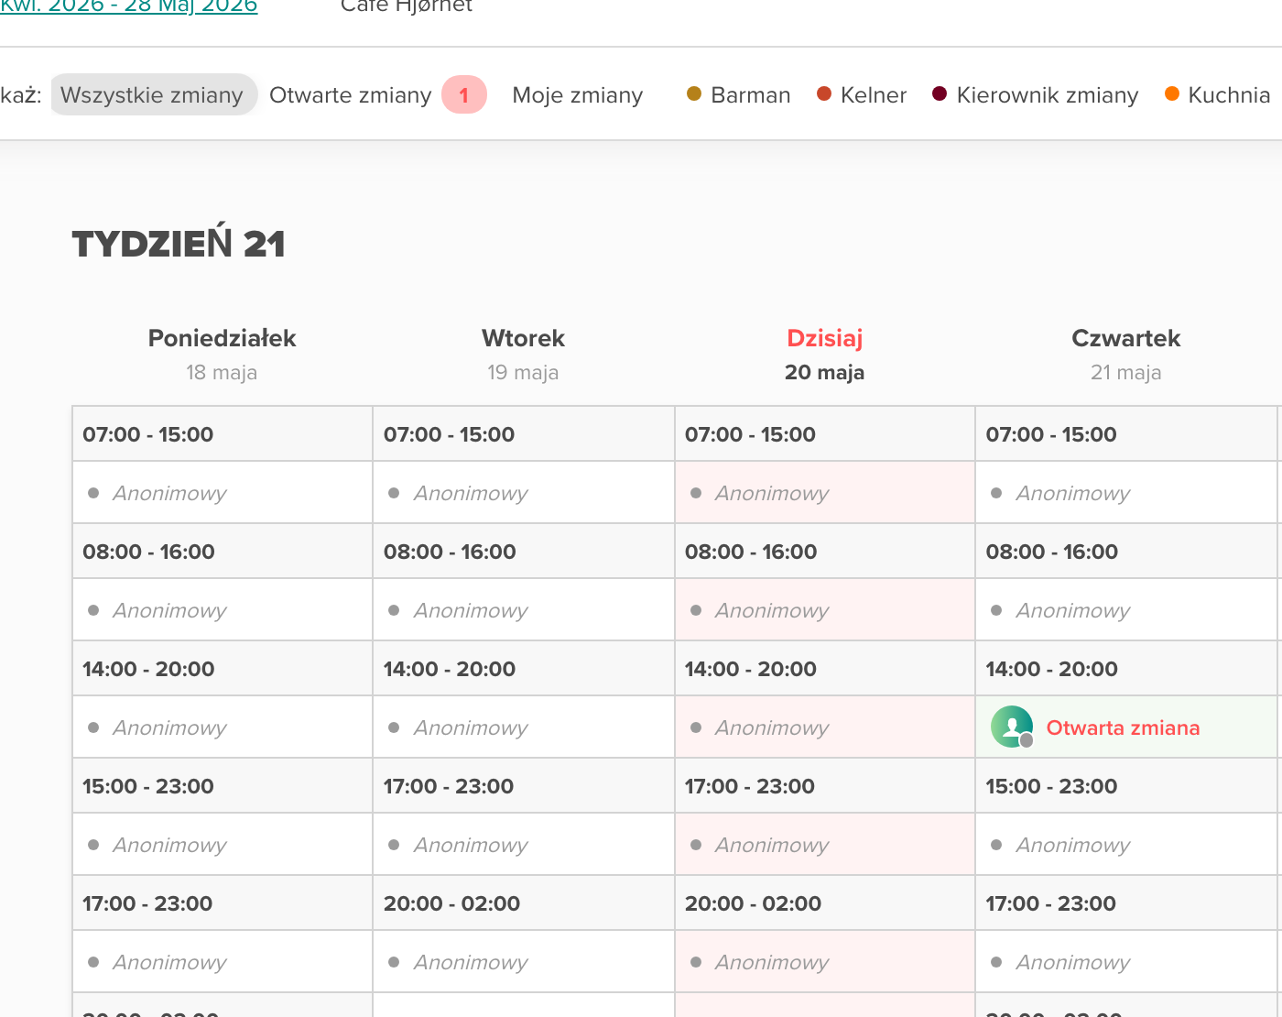Image resolution: width=1282 pixels, height=1017 pixels.
Task: Open Thursday's 07:00 - 15:00 Anonimowy shift
Action: (1127, 493)
